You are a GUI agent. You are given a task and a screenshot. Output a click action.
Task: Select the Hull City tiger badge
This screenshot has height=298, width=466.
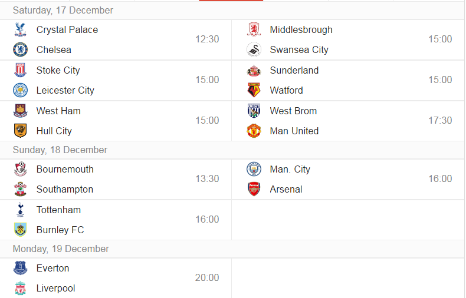coord(20,131)
